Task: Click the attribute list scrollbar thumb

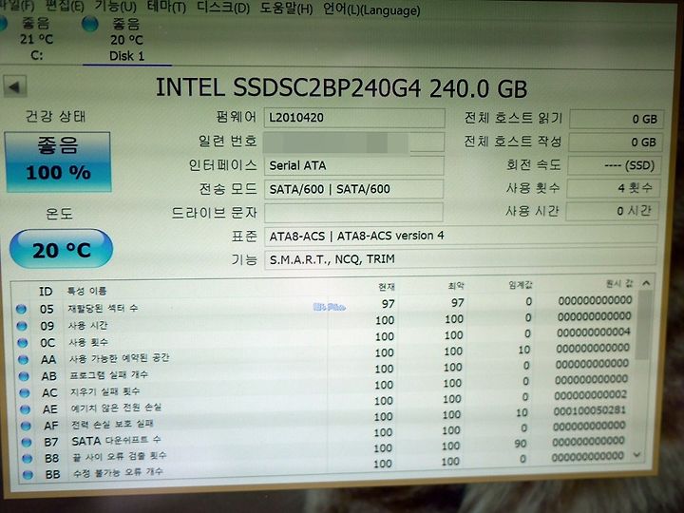Action: click(643, 325)
